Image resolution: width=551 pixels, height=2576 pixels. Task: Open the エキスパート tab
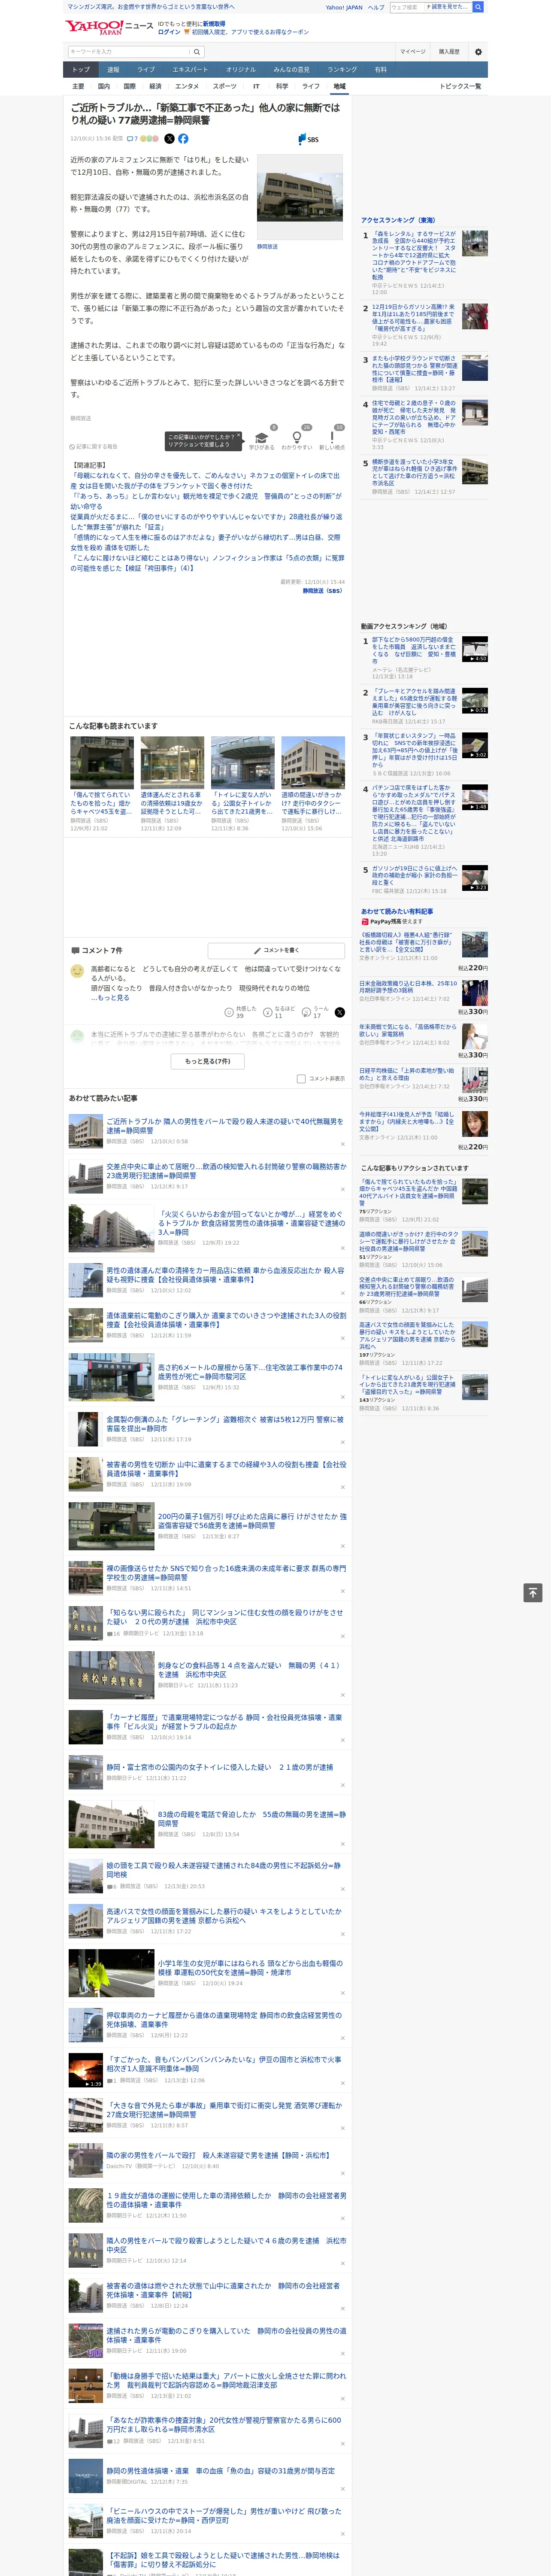tap(190, 69)
